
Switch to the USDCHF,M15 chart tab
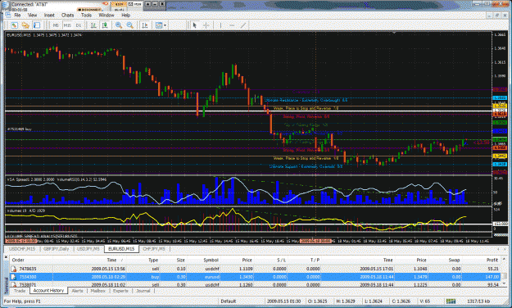[22, 249]
